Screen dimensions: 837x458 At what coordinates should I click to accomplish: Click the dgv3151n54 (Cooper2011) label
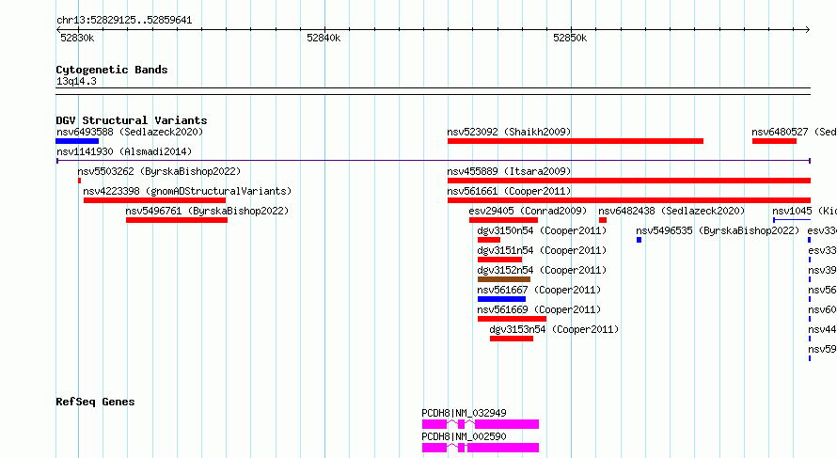click(542, 250)
